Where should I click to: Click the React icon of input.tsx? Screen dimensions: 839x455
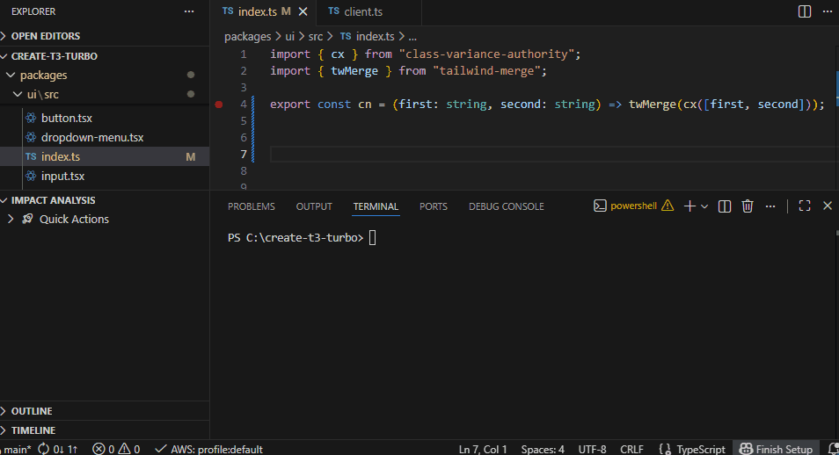click(31, 176)
